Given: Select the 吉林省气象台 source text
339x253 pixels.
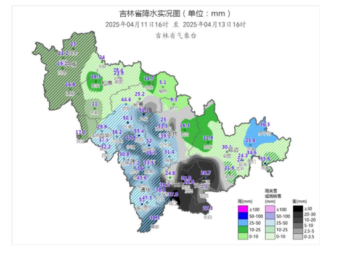Looking at the screenshot, I should coord(176,36).
